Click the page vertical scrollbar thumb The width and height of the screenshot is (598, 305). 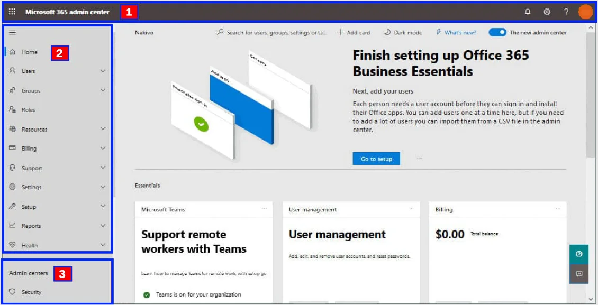(x=590, y=95)
